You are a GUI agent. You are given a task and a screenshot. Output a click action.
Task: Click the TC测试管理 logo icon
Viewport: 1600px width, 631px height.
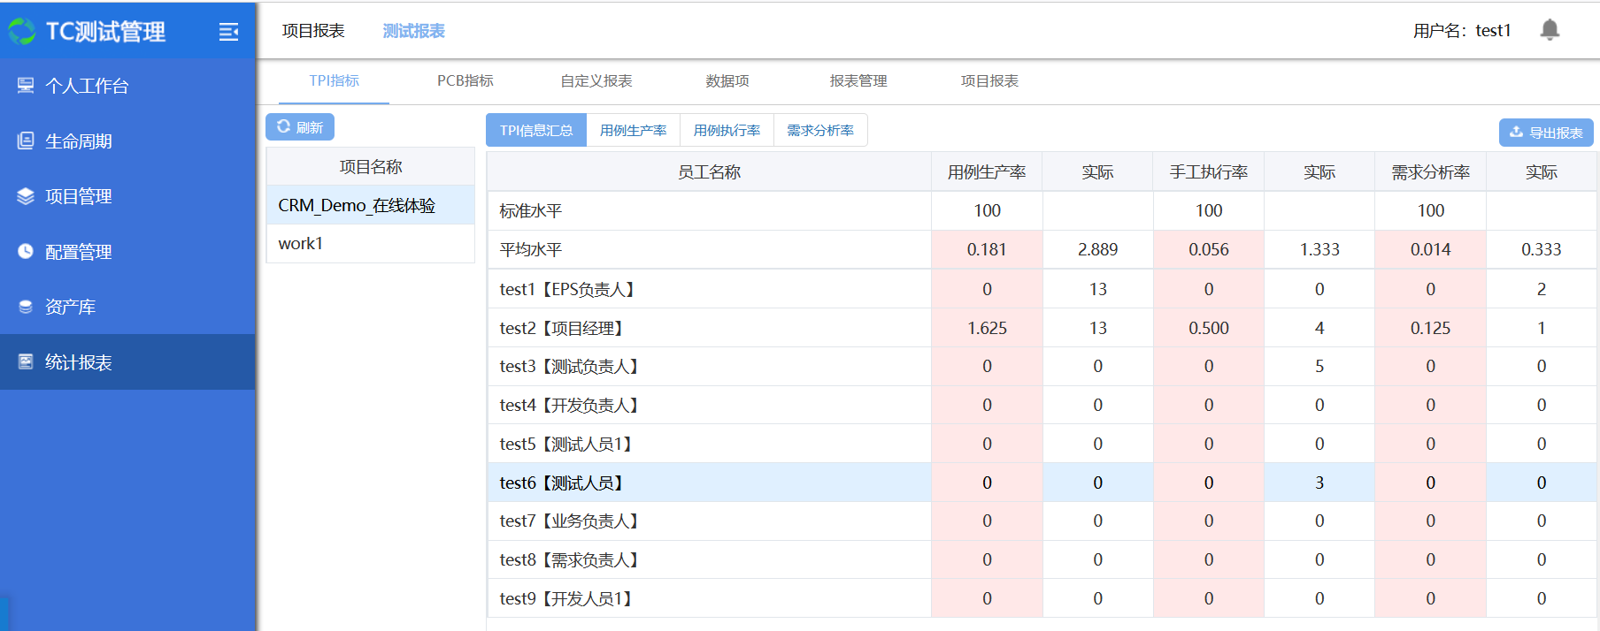(x=22, y=32)
